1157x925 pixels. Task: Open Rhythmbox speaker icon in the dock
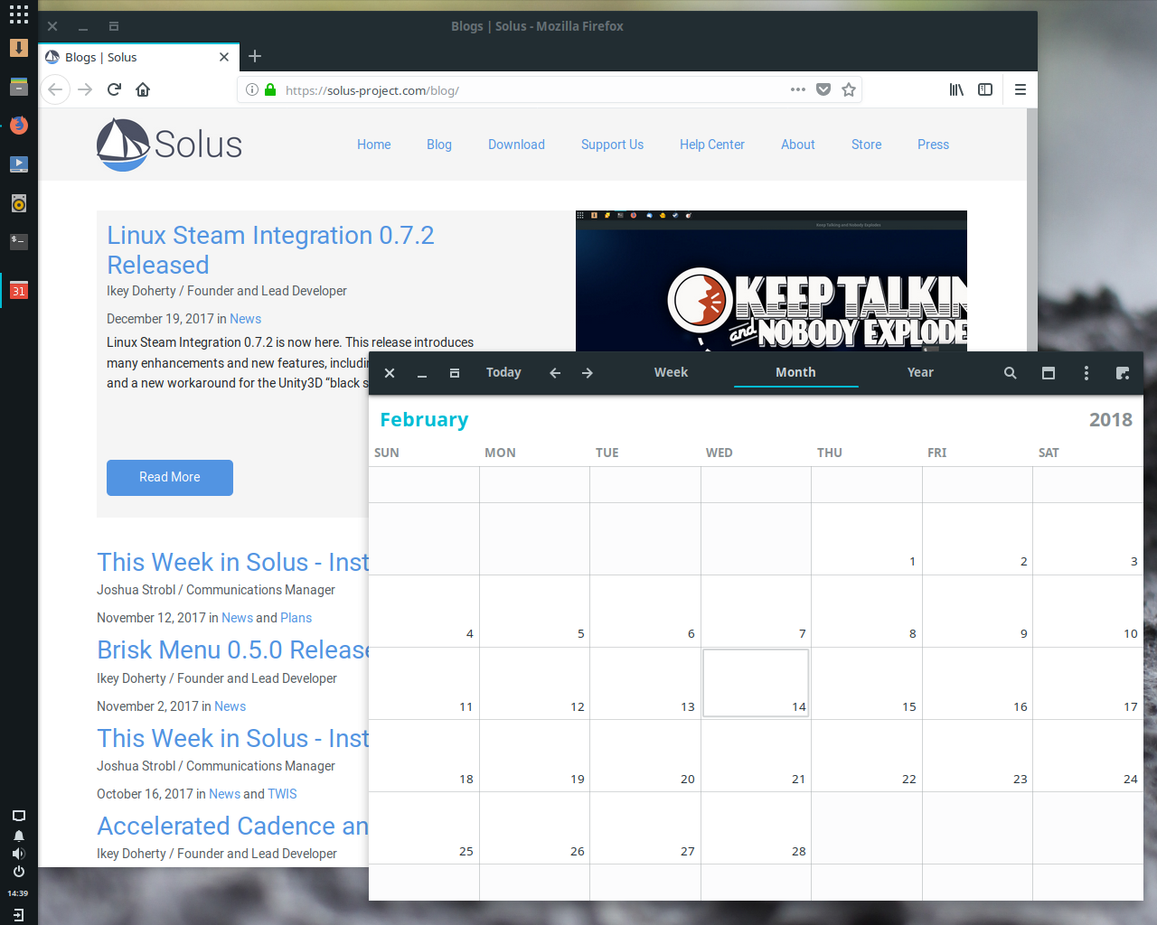click(x=19, y=203)
